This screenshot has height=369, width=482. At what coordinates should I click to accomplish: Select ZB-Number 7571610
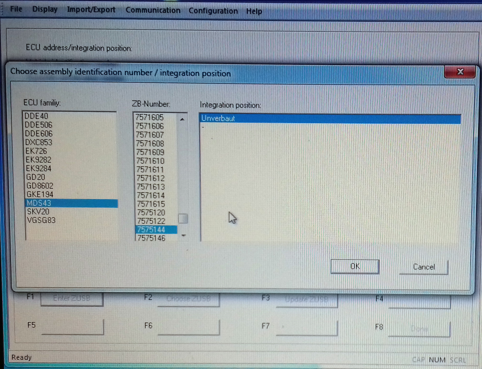[x=150, y=161]
